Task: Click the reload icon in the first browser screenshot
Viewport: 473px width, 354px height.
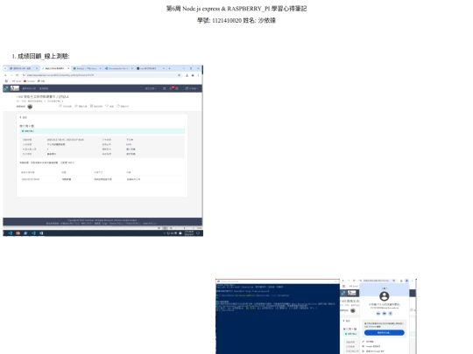Action: [x=18, y=75]
